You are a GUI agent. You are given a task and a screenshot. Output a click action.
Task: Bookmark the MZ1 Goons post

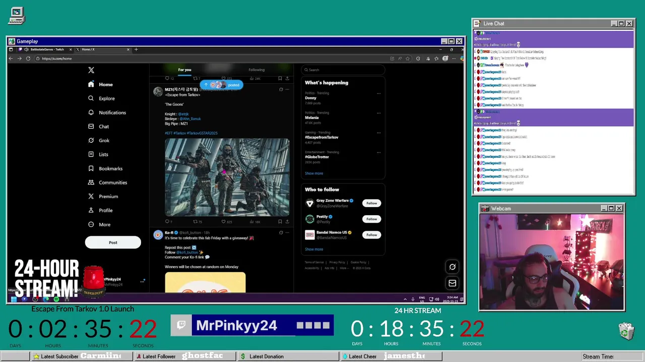click(x=280, y=222)
